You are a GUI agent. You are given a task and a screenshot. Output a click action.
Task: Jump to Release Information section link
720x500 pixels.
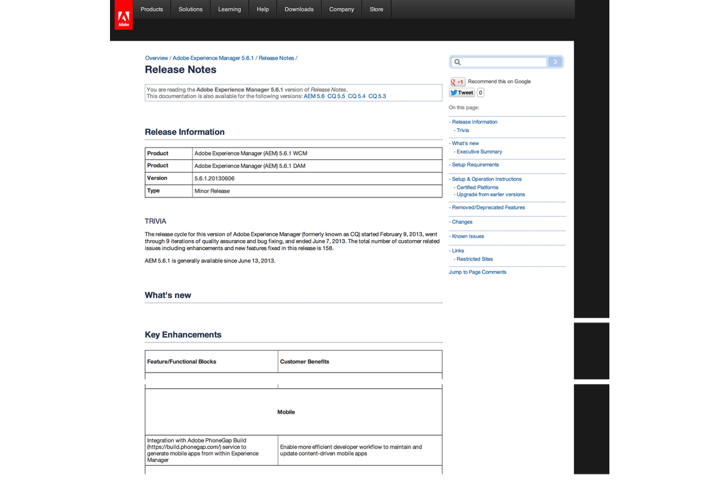(475, 122)
